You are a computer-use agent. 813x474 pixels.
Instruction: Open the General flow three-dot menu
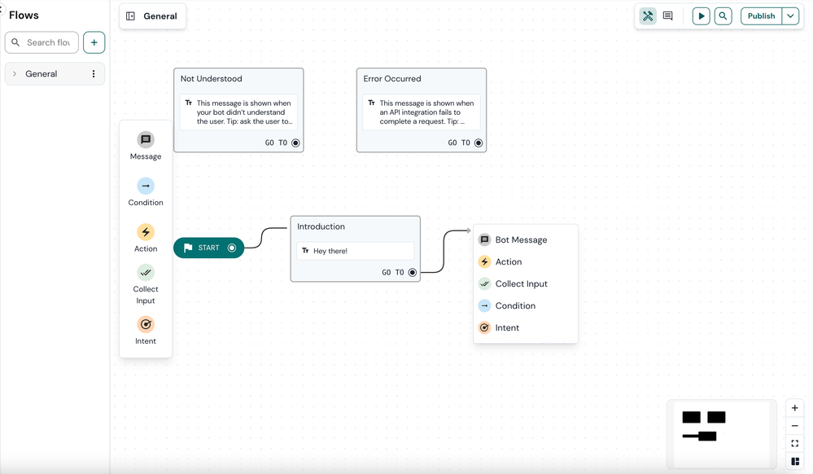click(x=94, y=74)
